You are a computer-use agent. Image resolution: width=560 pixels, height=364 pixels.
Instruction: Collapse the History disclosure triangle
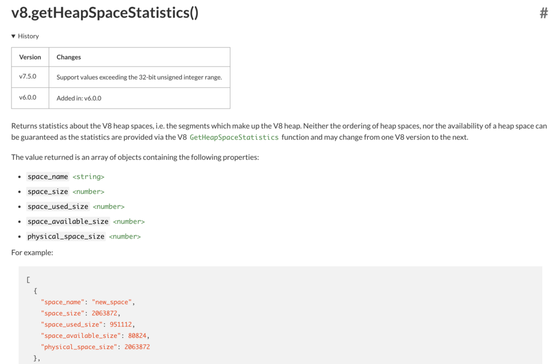point(14,37)
